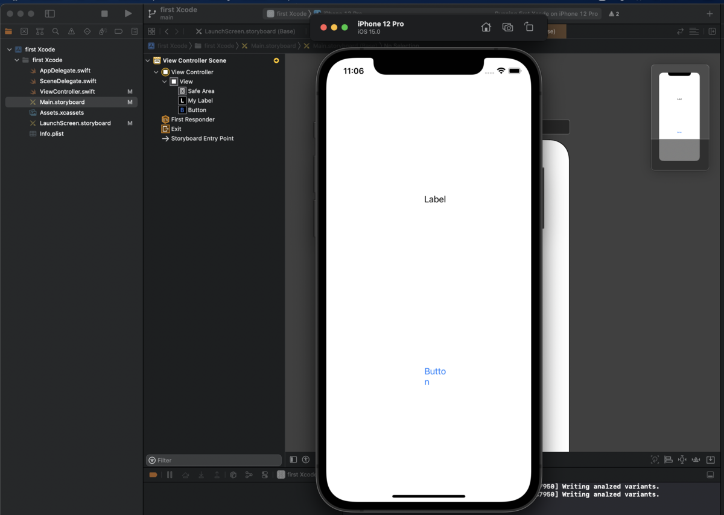Tap Label text in simulator

435,199
